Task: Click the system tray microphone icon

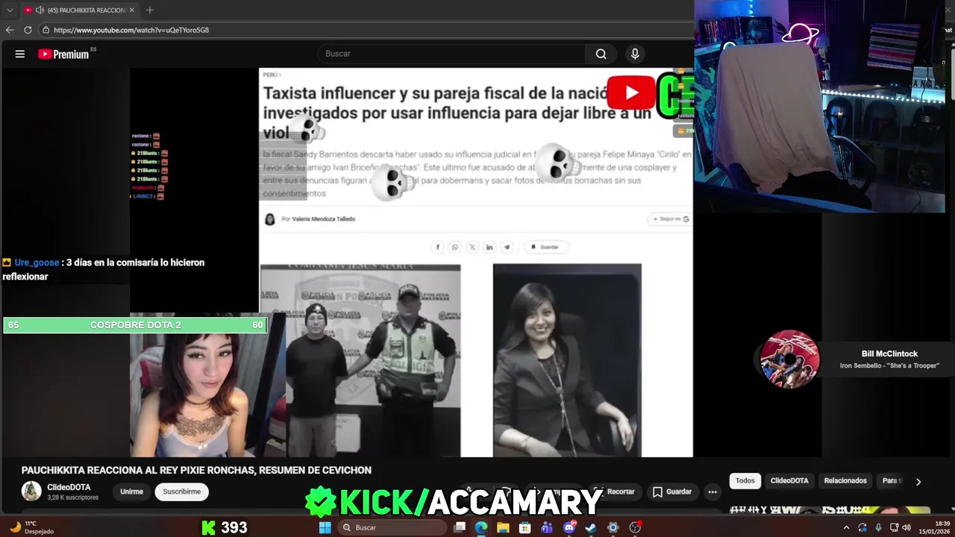Action: coord(878,527)
